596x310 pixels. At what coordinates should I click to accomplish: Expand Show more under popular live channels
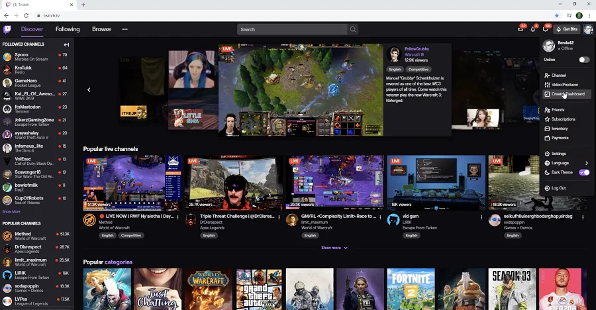(334, 248)
